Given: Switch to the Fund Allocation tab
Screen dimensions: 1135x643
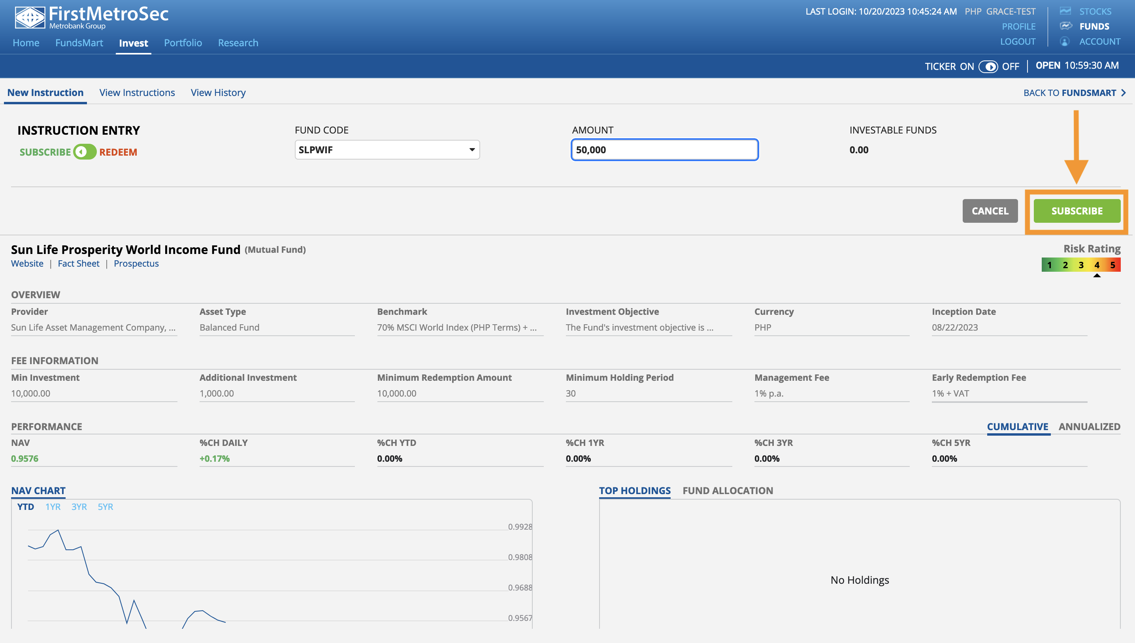Looking at the screenshot, I should 728,491.
